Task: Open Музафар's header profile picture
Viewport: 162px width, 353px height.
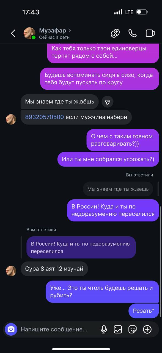Action: pos(29,33)
